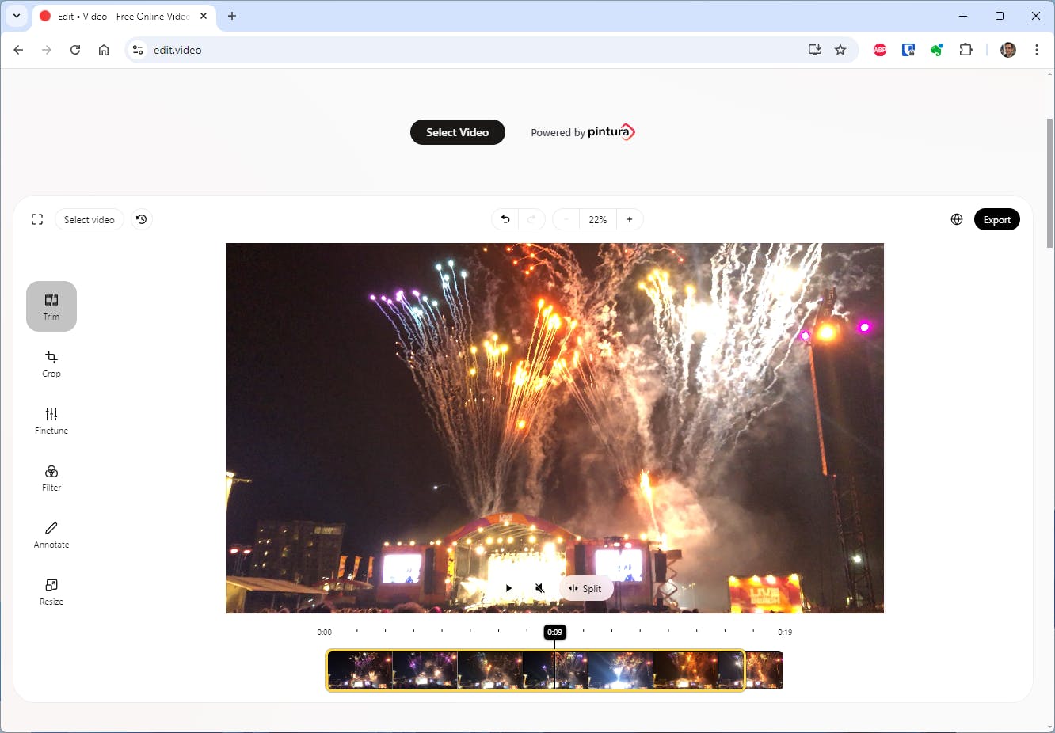Image resolution: width=1055 pixels, height=733 pixels.
Task: Redo the last edit
Action: click(531, 219)
